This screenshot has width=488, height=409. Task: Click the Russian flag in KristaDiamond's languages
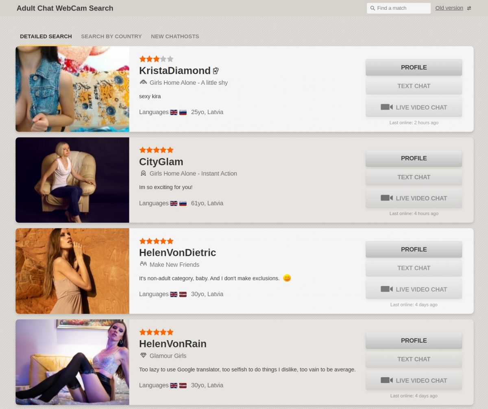point(183,112)
